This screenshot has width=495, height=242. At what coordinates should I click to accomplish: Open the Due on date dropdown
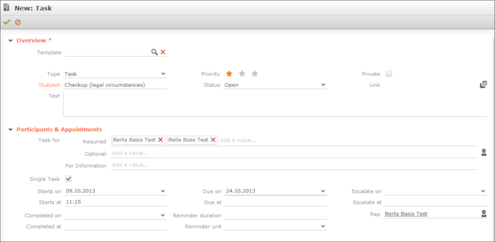coord(323,191)
